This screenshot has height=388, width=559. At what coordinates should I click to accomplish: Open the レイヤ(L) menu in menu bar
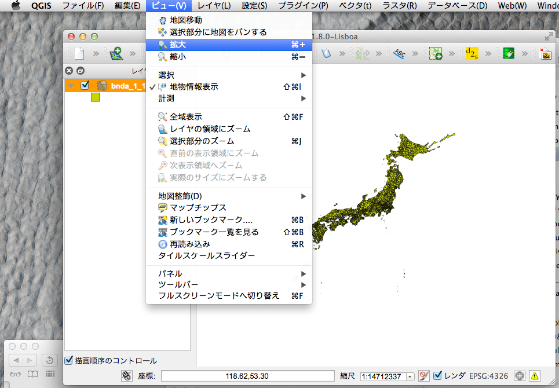point(214,6)
